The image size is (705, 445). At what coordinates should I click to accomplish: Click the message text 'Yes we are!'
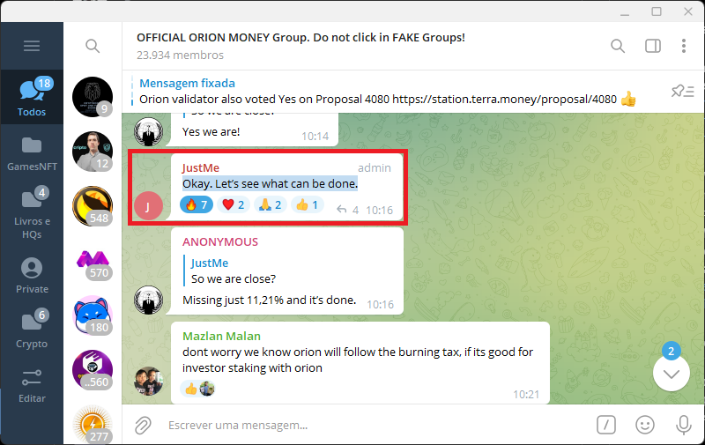(211, 131)
